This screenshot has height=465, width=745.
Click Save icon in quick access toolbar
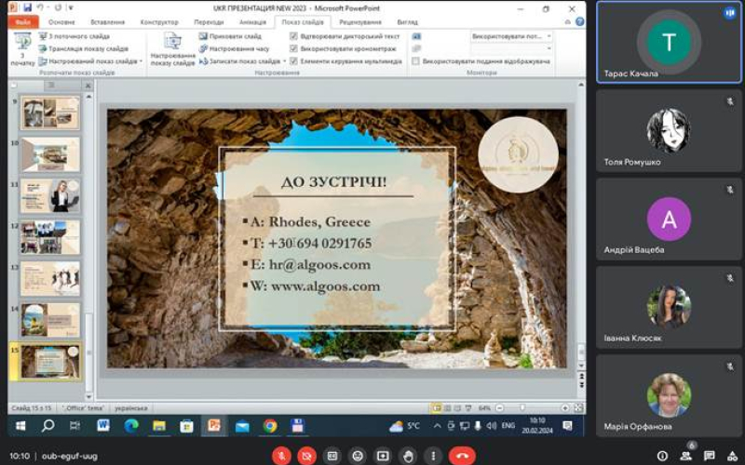point(27,7)
